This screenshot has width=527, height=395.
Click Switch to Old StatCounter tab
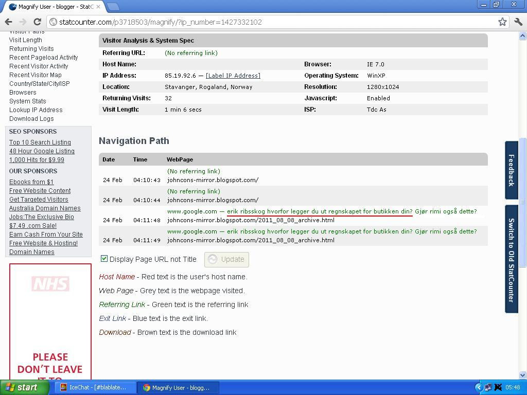512,259
